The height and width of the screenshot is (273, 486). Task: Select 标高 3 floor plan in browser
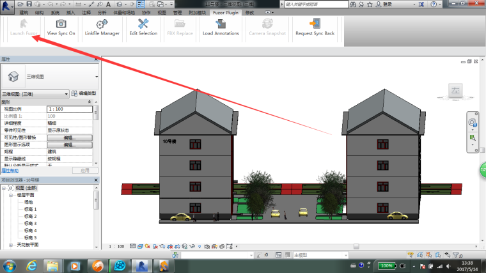click(x=31, y=223)
